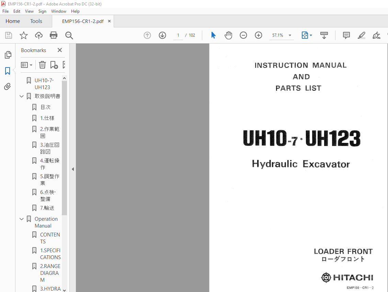
Task: Print the document
Action: click(x=54, y=35)
